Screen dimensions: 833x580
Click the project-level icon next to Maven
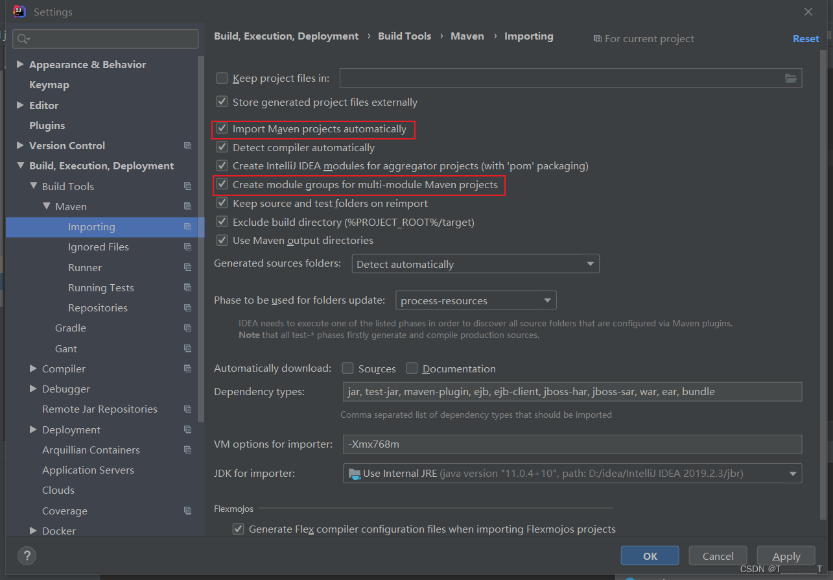(x=187, y=206)
